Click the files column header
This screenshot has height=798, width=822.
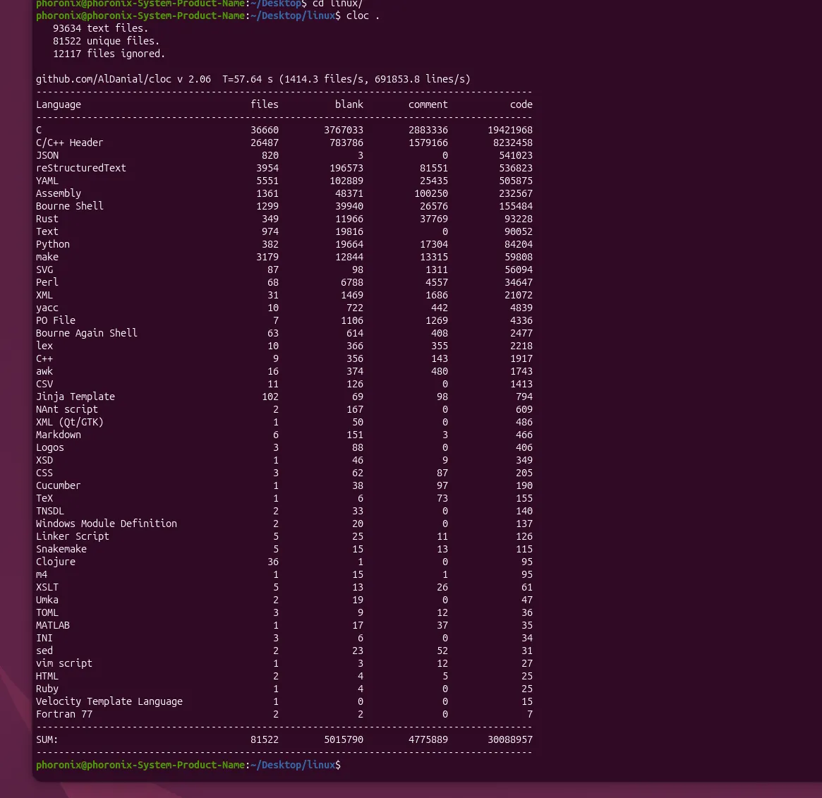[x=265, y=104]
